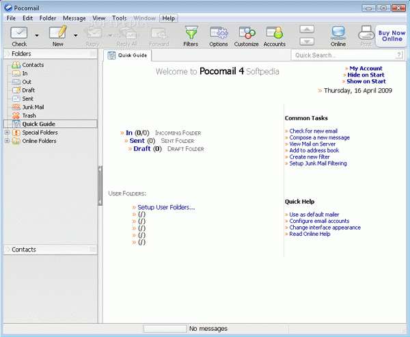The height and width of the screenshot is (337, 410).
Task: Open the View menu
Action: pos(99,18)
